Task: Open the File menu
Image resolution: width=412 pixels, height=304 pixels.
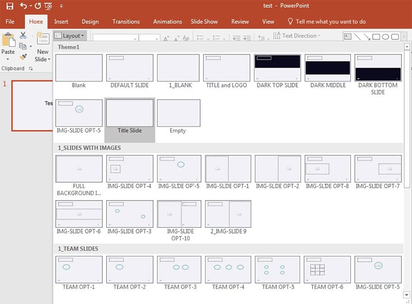Action: pyautogui.click(x=10, y=21)
